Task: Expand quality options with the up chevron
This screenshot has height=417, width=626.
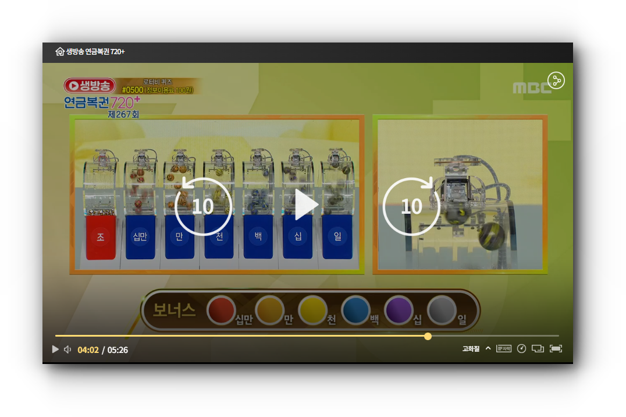Action: [488, 349]
